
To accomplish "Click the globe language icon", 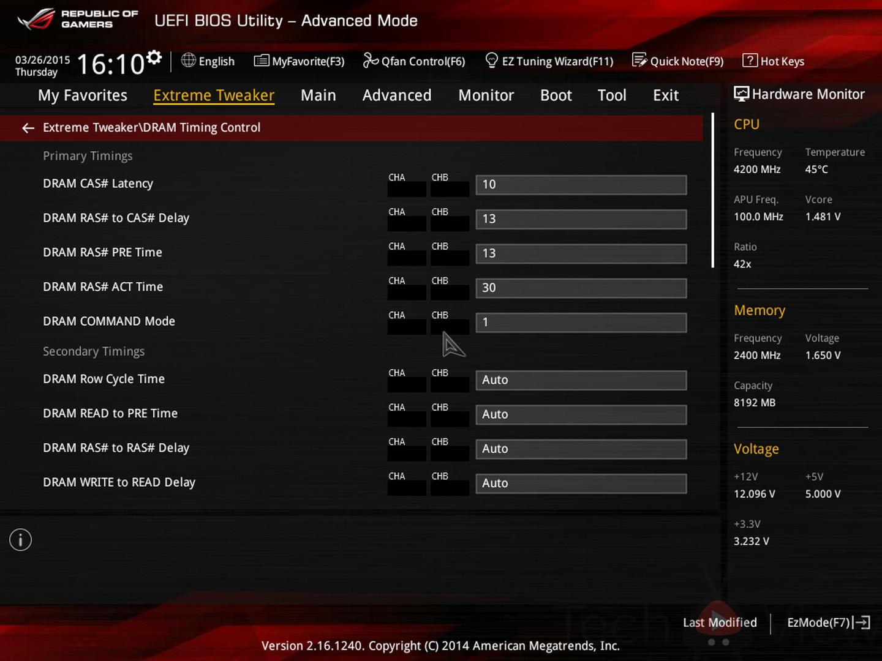I will click(x=189, y=60).
